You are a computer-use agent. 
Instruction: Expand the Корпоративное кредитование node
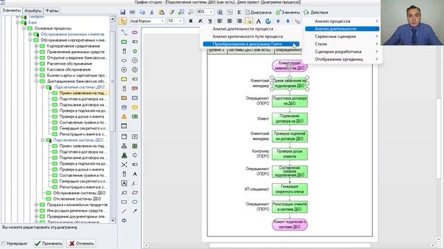pos(36,46)
